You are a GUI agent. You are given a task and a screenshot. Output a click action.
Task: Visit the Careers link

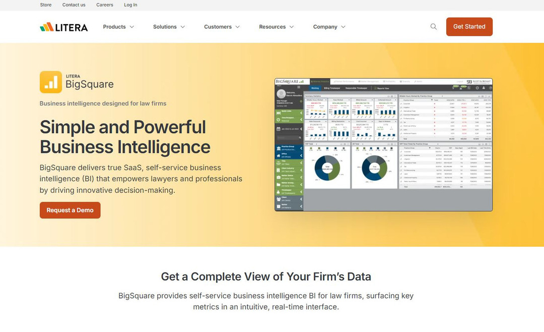[x=105, y=5]
